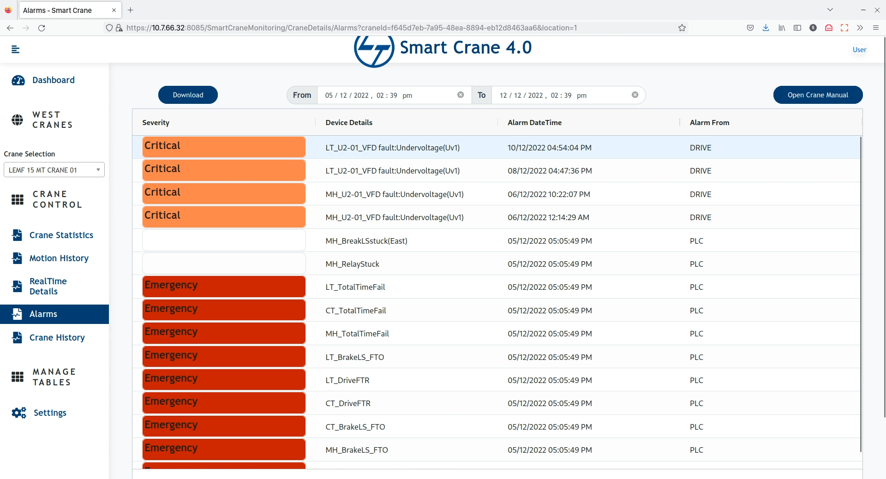Image resolution: width=886 pixels, height=479 pixels.
Task: Toggle the hamburger sidebar menu icon
Action: click(15, 49)
